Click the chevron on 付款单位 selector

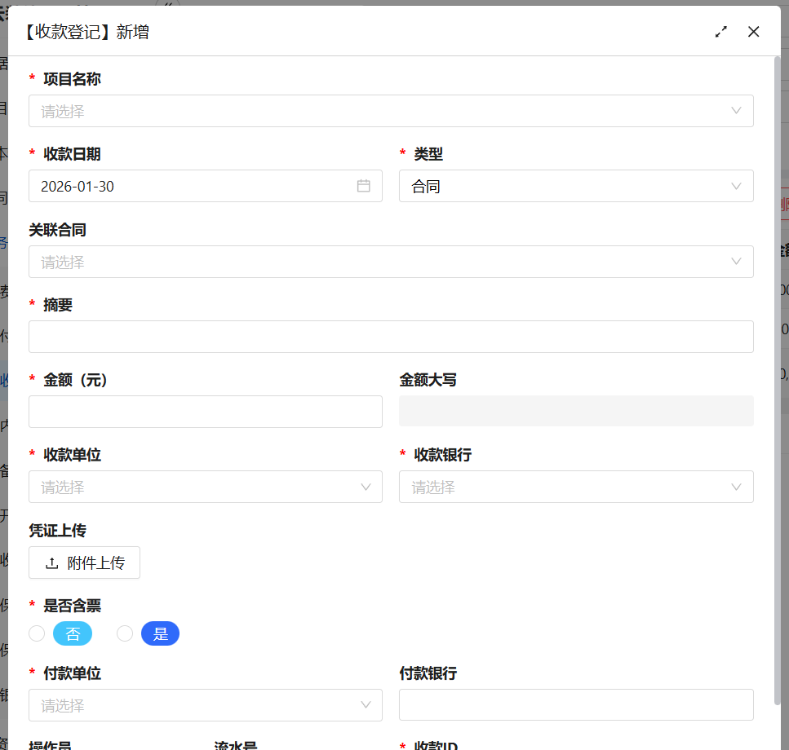[x=365, y=705]
